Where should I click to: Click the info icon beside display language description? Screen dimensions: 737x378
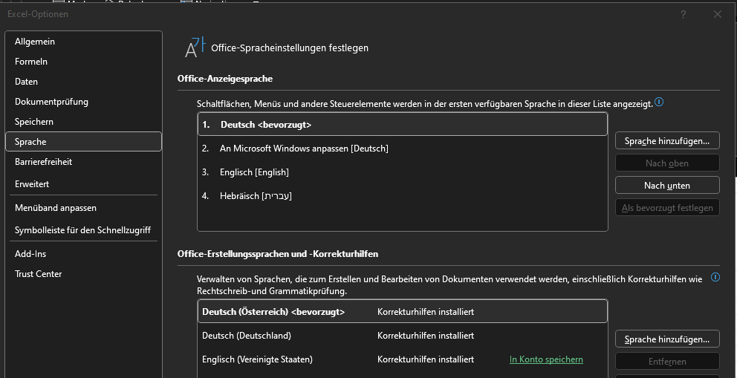[659, 102]
